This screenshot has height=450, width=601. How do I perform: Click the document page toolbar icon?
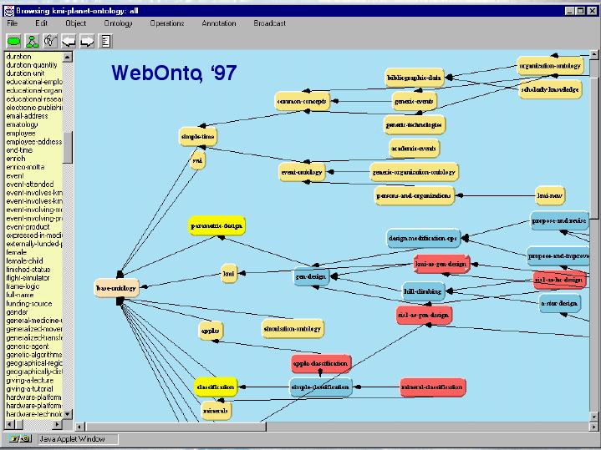(105, 41)
